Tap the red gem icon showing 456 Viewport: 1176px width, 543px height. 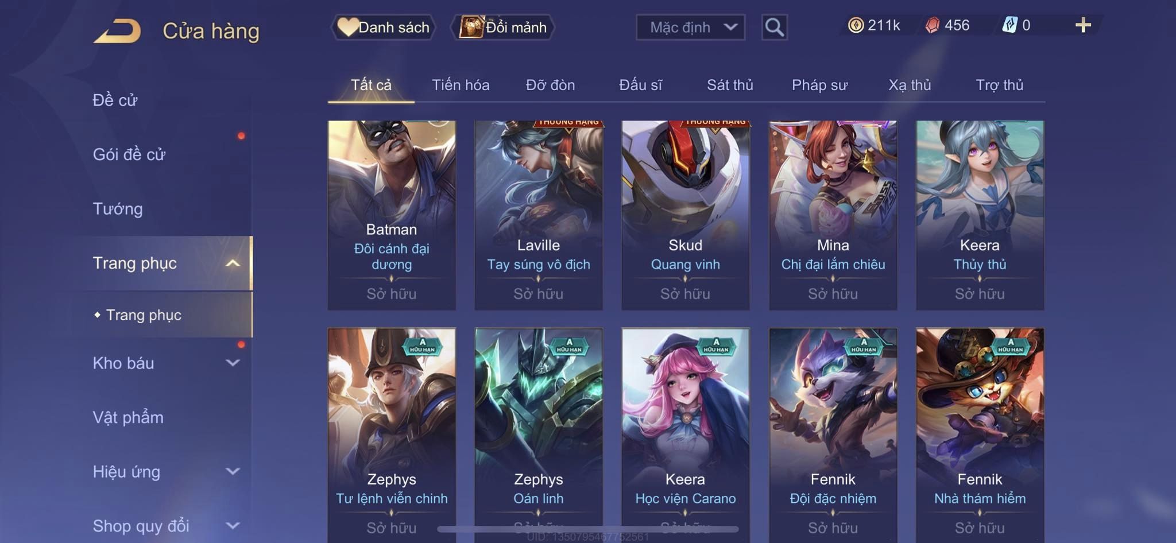[x=933, y=25]
